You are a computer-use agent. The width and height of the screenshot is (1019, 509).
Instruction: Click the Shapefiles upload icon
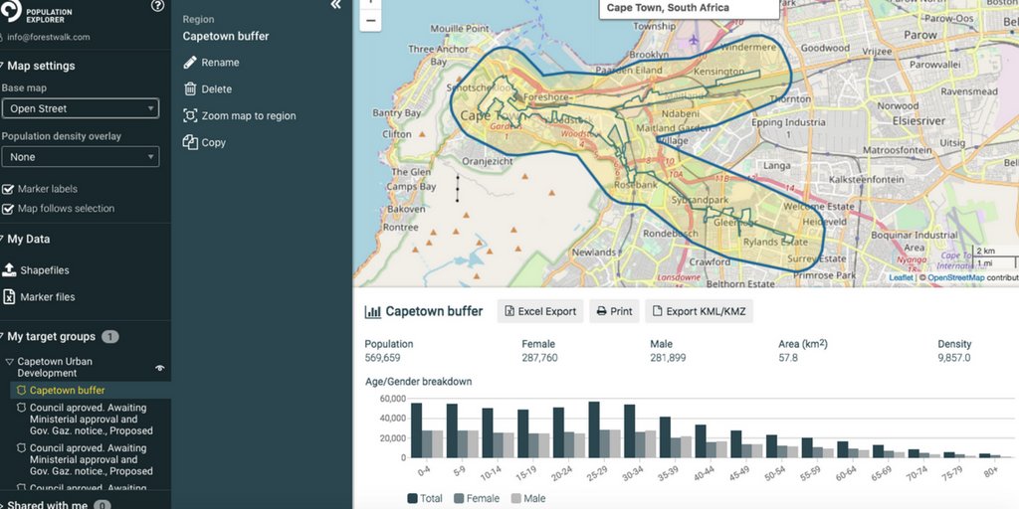[x=9, y=270]
